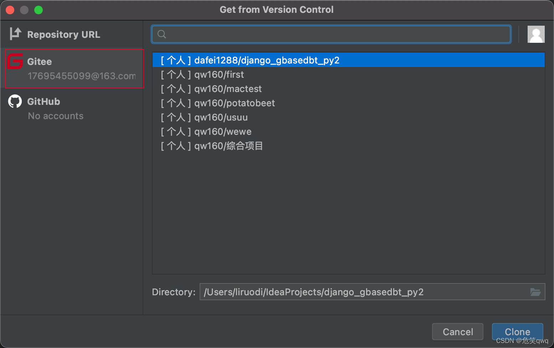Viewport: 554px width, 348px height.
Task: Click the Gitee logo icon
Action: [x=15, y=61]
